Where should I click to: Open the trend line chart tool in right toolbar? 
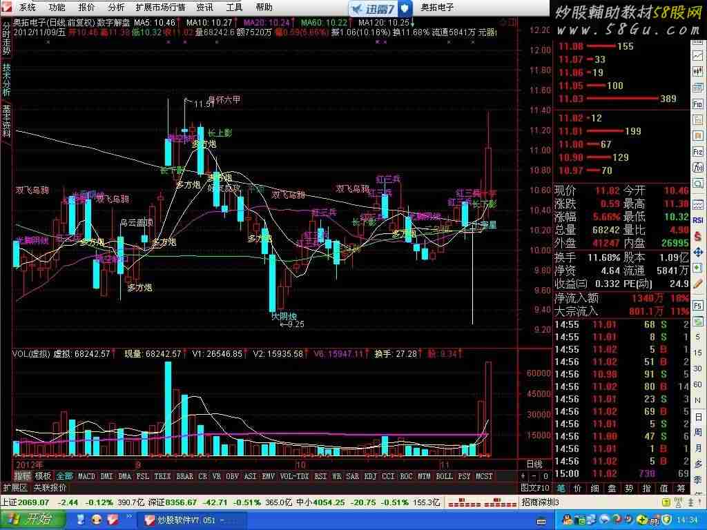point(697,55)
